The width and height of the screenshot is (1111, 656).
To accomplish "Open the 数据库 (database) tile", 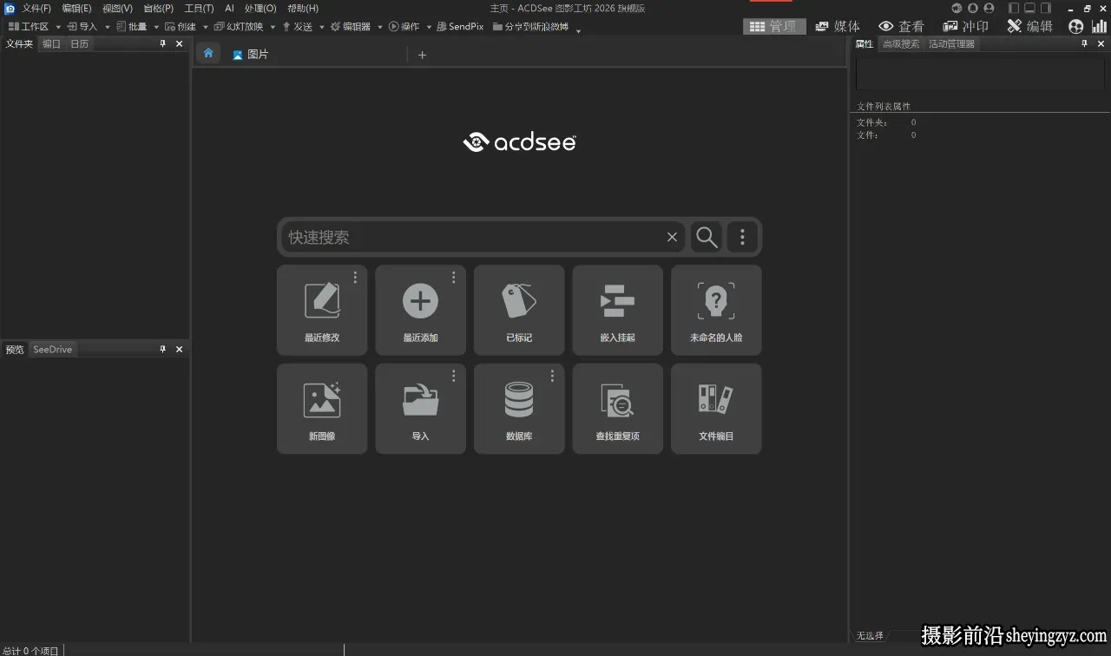I will click(x=519, y=409).
